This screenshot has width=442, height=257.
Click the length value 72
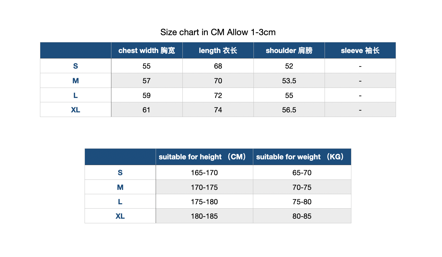[218, 95]
